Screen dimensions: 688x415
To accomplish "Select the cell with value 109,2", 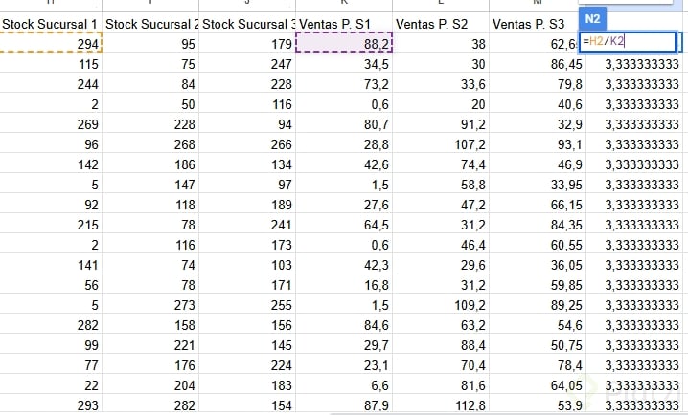I will click(x=441, y=304).
